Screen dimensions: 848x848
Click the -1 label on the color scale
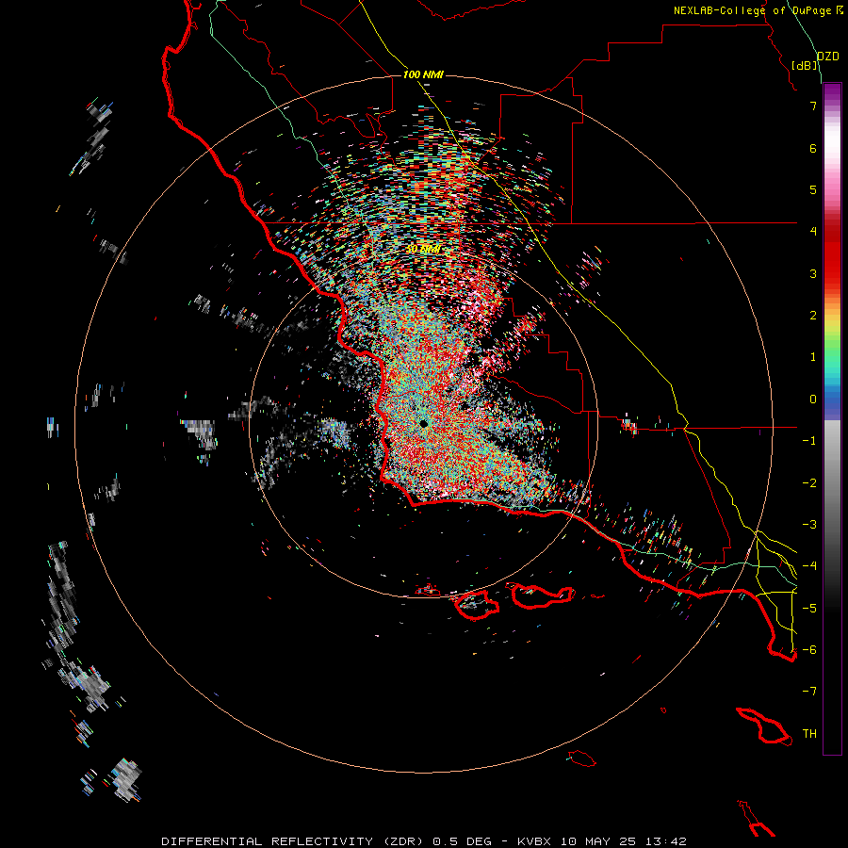tap(809, 441)
